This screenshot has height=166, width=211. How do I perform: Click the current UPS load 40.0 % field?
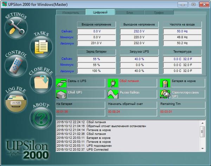(x=139, y=59)
